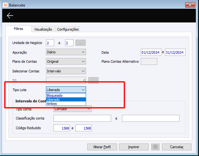Click the ellipsis button beside Unidade de Negócio
This screenshot has height=156, width=199.
coord(81,43)
